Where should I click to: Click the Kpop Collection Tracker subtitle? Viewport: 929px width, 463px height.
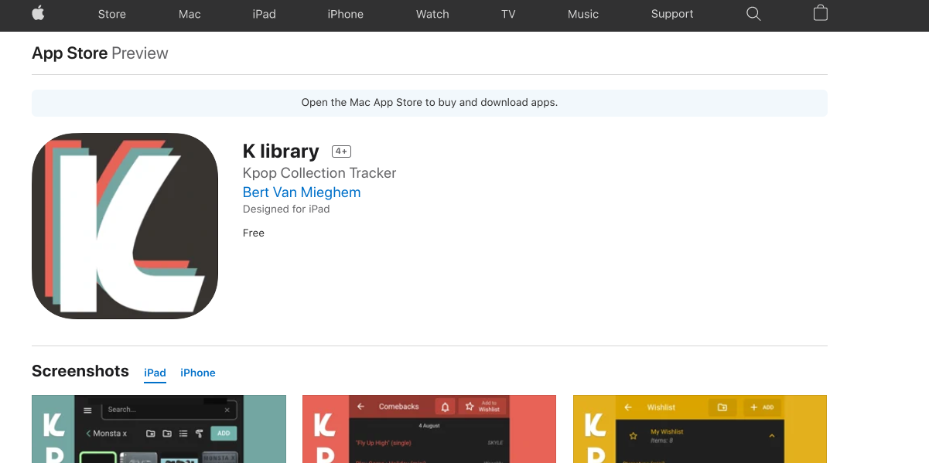point(319,173)
